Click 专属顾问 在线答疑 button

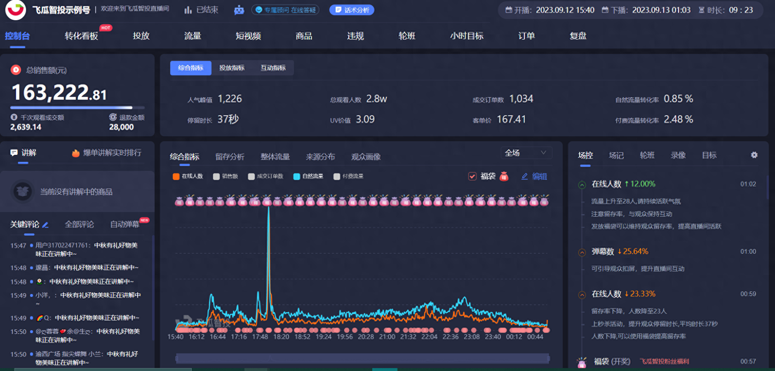point(286,10)
